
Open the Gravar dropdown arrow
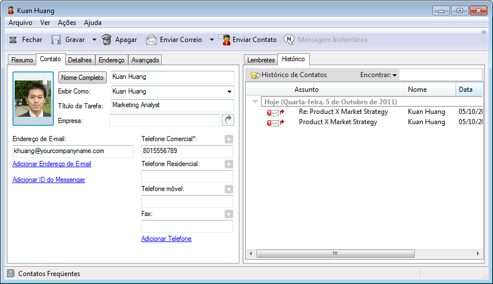point(94,40)
